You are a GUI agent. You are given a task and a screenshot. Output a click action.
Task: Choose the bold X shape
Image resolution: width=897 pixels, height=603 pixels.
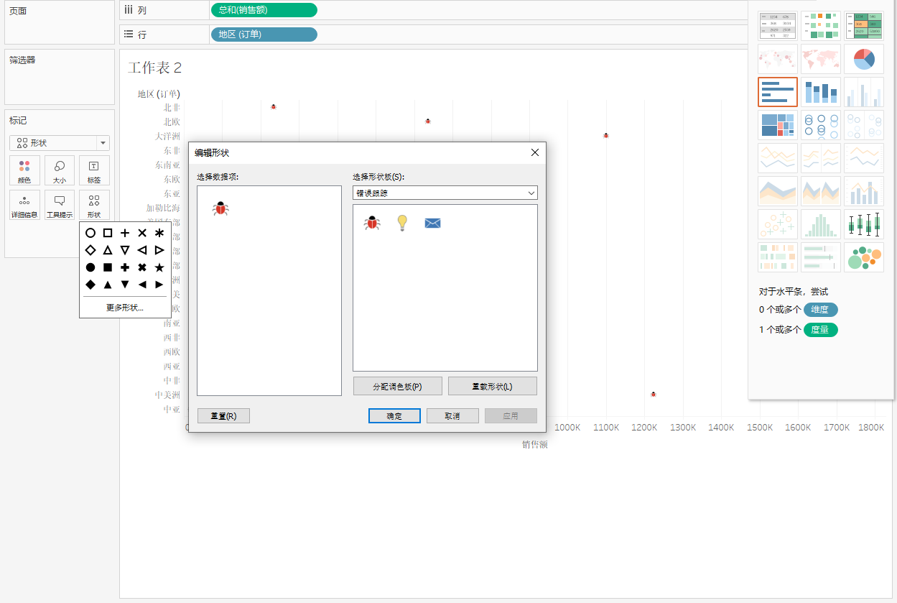tap(142, 267)
